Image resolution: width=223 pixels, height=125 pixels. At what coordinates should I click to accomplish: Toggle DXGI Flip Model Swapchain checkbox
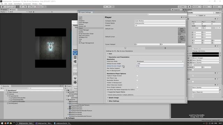[137, 90]
